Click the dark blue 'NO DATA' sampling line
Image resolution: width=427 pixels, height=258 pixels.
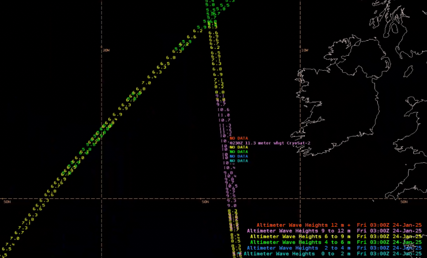(239, 156)
